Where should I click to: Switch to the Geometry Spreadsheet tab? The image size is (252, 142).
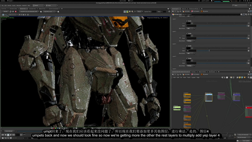(x=53, y=9)
